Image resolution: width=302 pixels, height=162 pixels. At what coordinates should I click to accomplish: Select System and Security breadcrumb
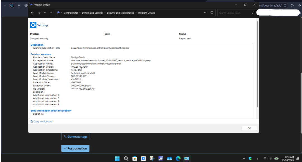coord(92,13)
